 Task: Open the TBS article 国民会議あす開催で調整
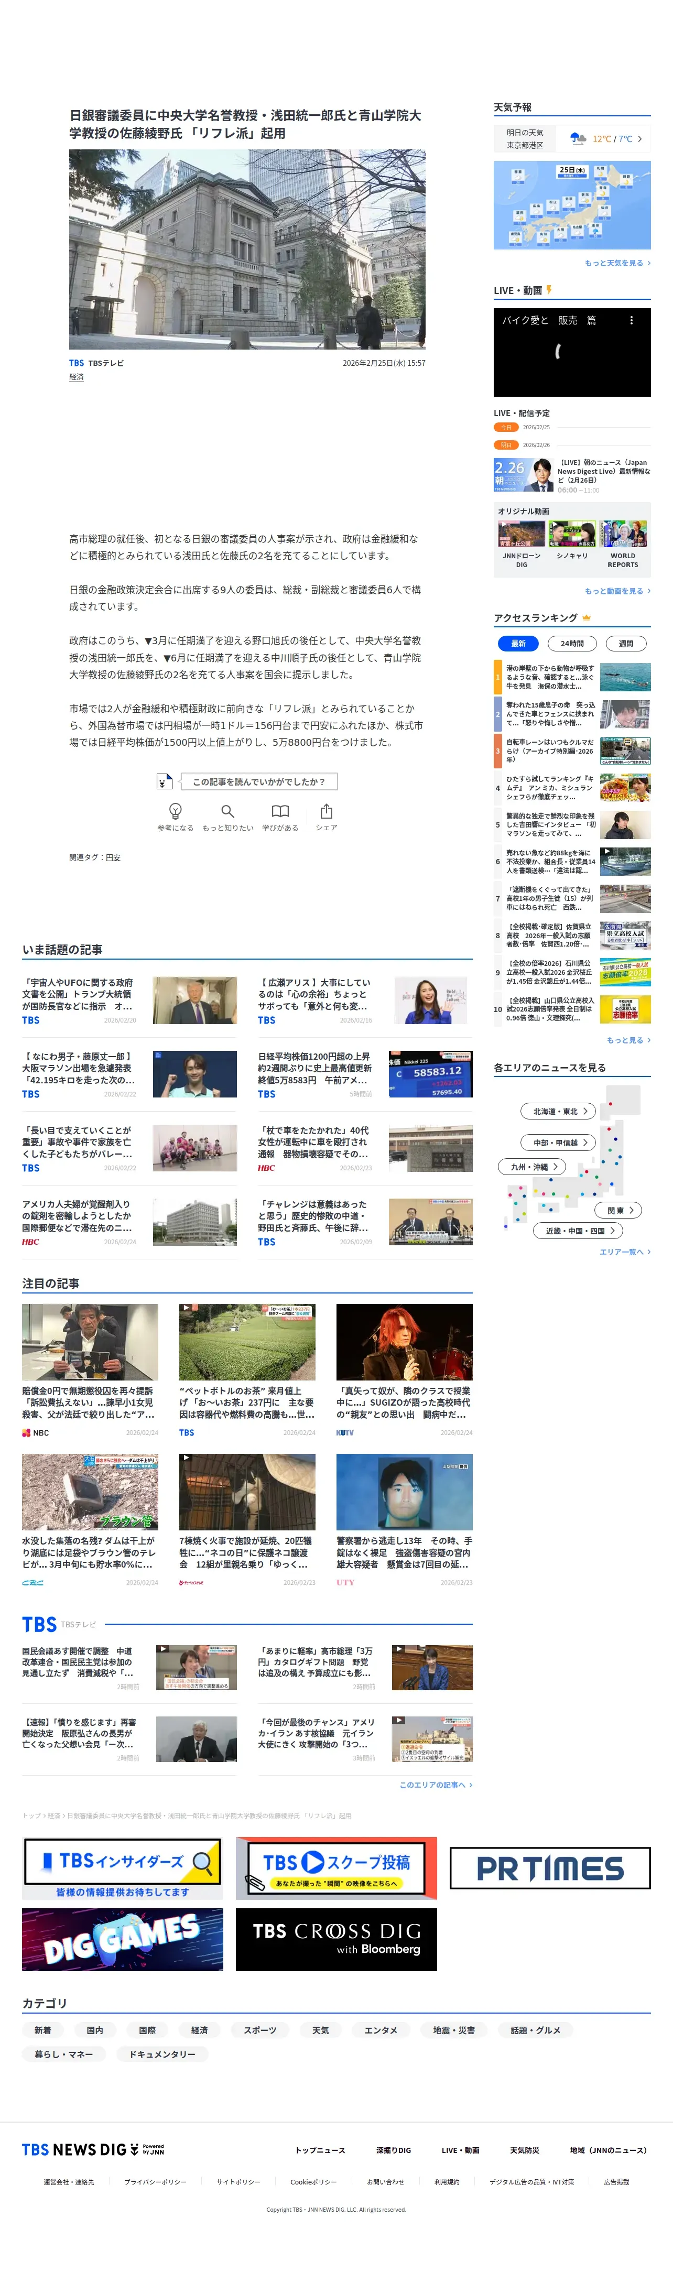pyautogui.click(x=129, y=1668)
